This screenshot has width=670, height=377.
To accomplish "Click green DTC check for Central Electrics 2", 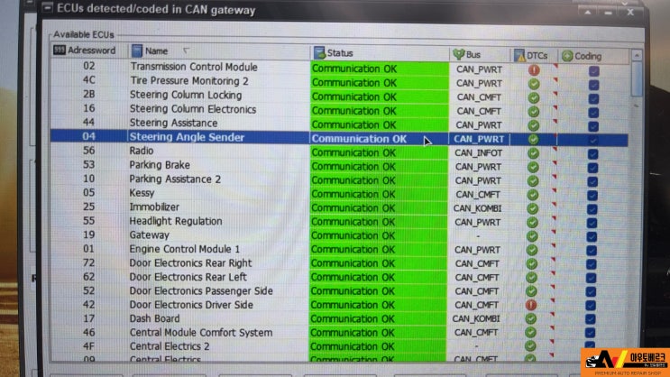I will tap(530, 345).
